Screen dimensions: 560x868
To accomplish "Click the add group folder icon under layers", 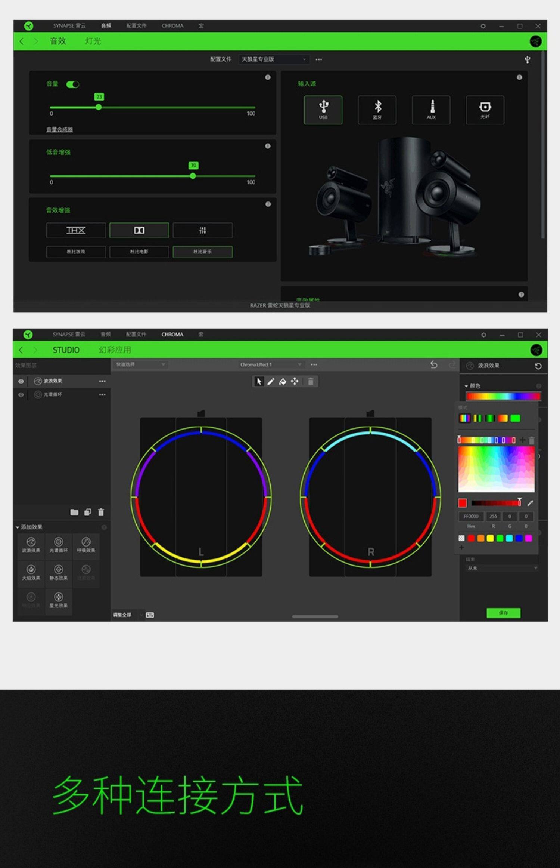I will pyautogui.click(x=74, y=512).
